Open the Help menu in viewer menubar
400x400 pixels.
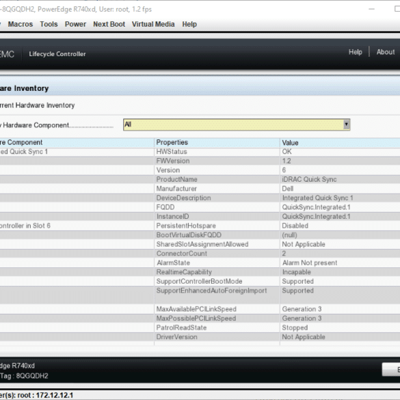[189, 24]
